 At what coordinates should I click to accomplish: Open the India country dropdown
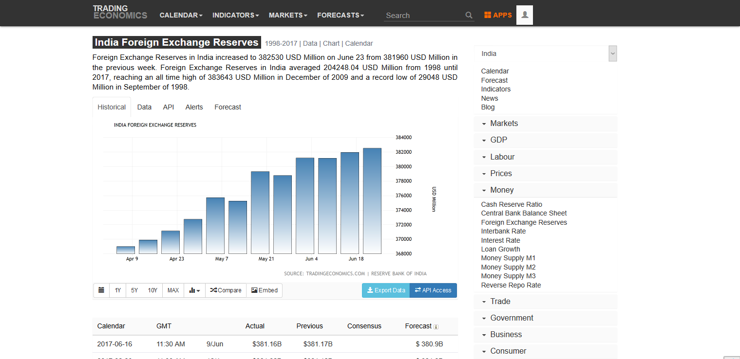(546, 54)
